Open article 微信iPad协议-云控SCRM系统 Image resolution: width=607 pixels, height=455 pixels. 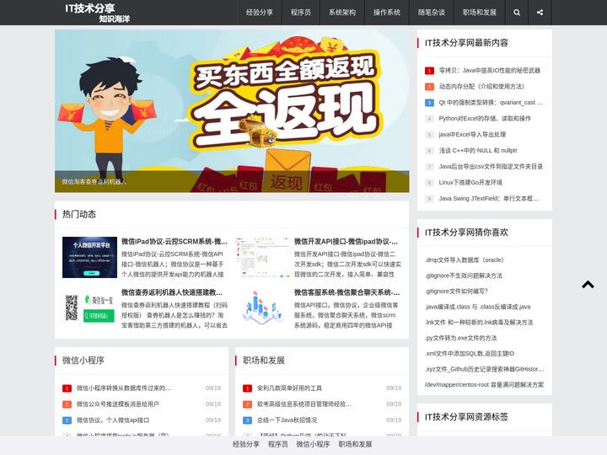(175, 242)
